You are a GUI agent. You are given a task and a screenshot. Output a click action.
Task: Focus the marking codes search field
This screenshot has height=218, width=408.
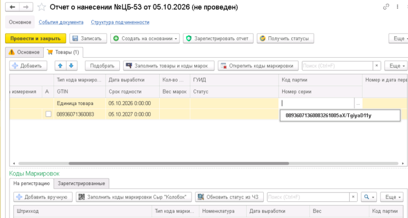point(308,197)
